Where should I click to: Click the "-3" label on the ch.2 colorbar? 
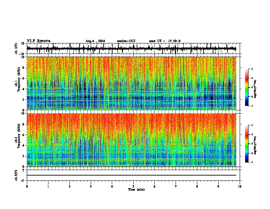point(252,125)
